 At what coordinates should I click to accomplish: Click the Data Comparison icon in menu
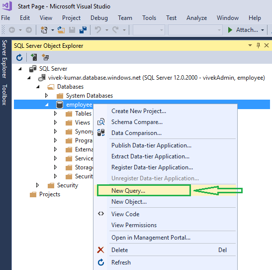coord(101,133)
